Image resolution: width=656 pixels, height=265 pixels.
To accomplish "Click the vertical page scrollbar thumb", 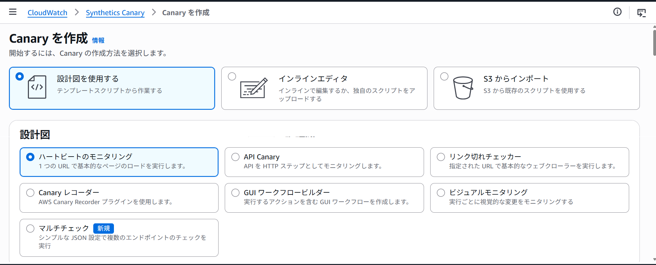I will 654,43.
